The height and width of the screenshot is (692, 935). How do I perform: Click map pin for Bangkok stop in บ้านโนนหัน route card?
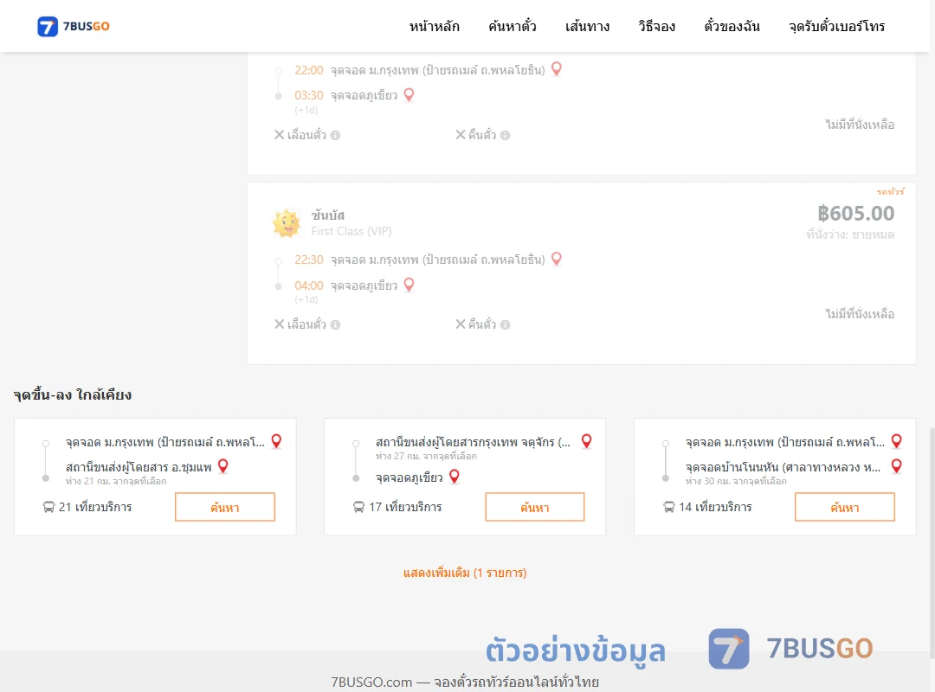[897, 441]
